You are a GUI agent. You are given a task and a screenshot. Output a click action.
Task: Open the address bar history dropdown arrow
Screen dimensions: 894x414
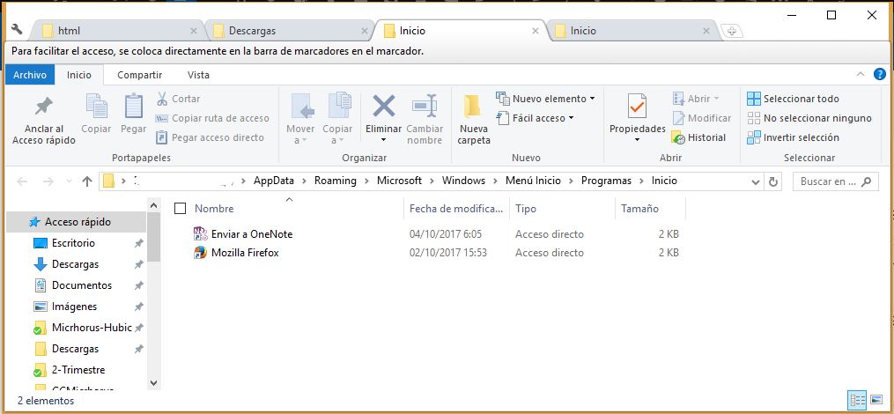pos(754,181)
